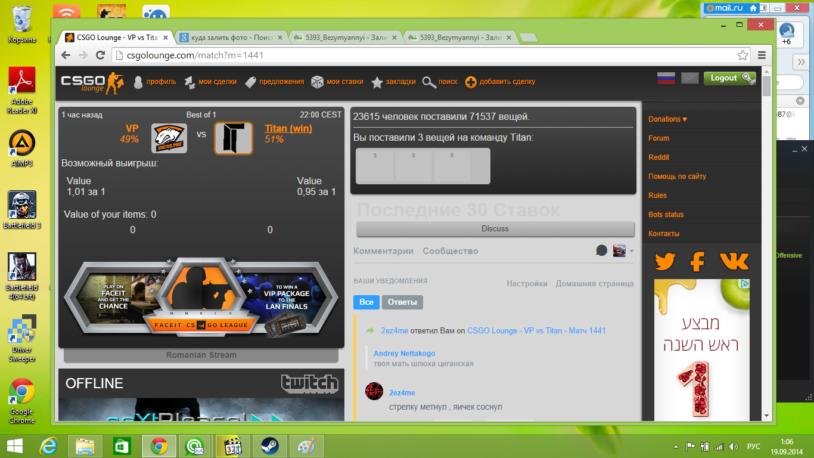The width and height of the screenshot is (814, 458).
Task: Click the закладки star icon
Action: (377, 82)
